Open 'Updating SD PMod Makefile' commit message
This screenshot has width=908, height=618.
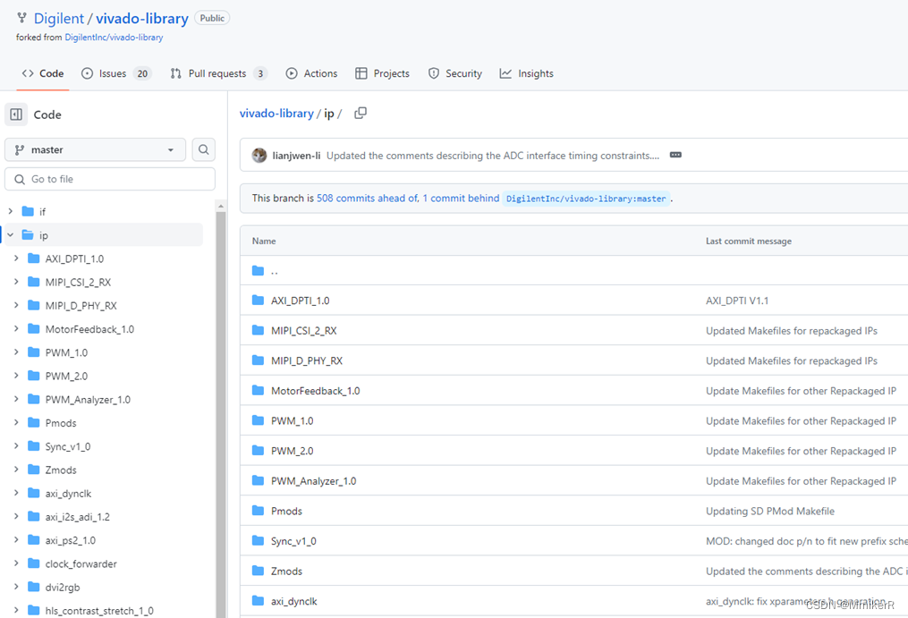tap(769, 512)
